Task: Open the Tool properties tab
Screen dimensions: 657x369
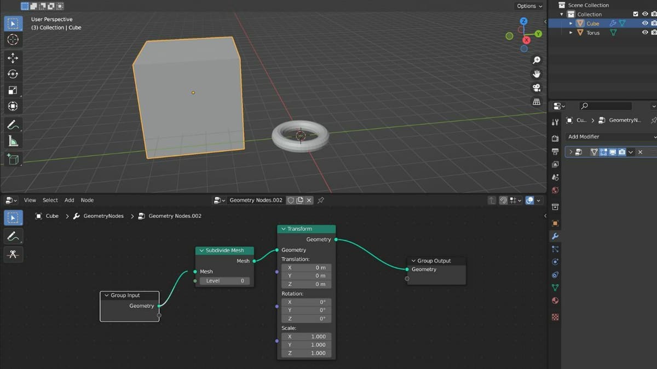Action: pos(555,122)
